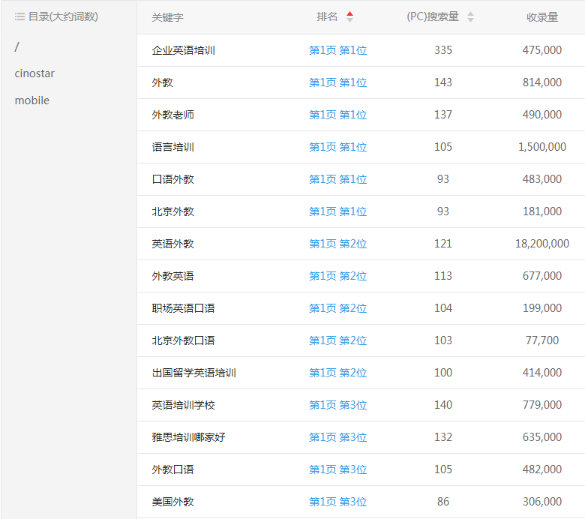The height and width of the screenshot is (519, 585).
Task: Open ranking link for 英语外教
Action: click(337, 244)
